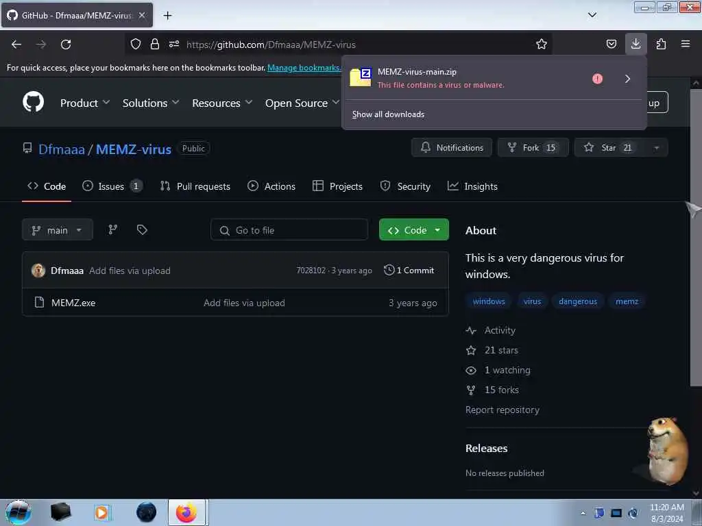Open tracking protection shield icon
The width and height of the screenshot is (702, 526).
pyautogui.click(x=136, y=44)
